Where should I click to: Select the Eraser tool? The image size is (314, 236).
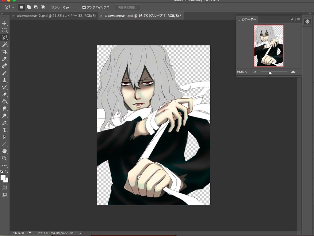[x=4, y=94]
